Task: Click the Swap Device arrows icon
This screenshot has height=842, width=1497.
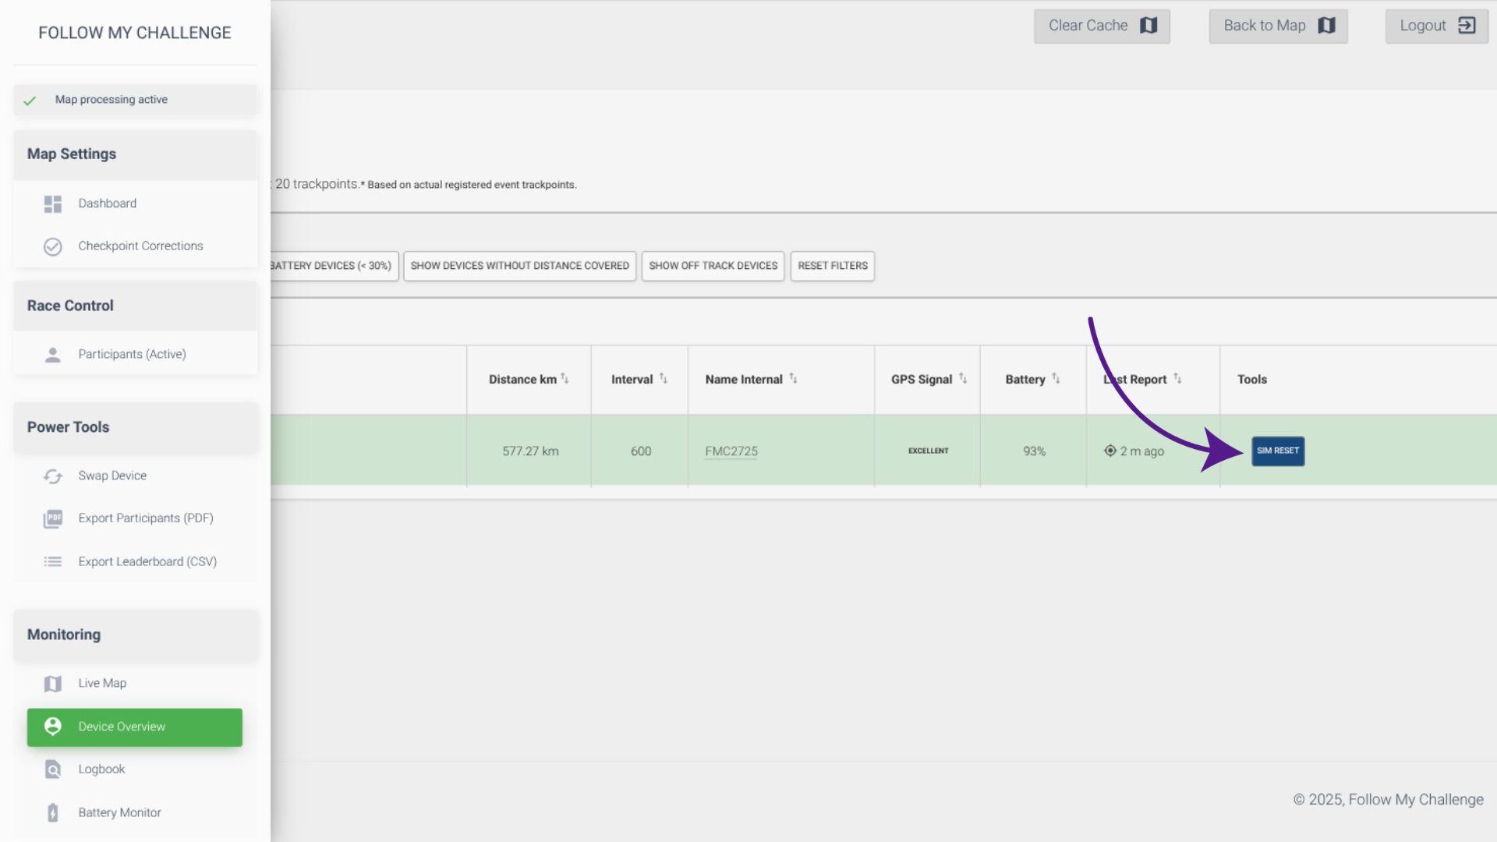Action: tap(52, 476)
